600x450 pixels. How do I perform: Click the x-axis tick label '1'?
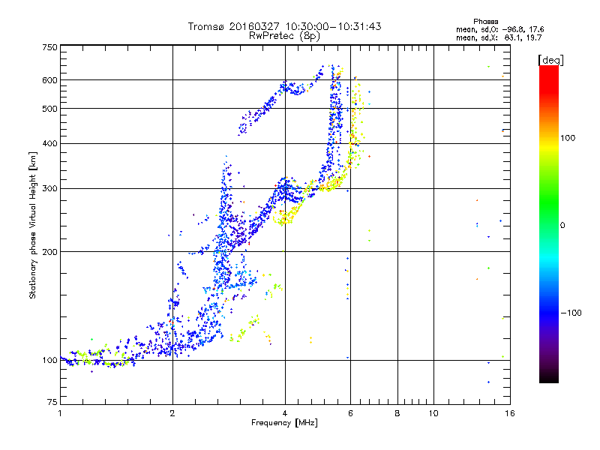[x=60, y=413]
